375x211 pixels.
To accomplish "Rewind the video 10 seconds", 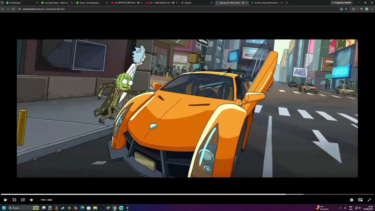I will (x=14, y=200).
